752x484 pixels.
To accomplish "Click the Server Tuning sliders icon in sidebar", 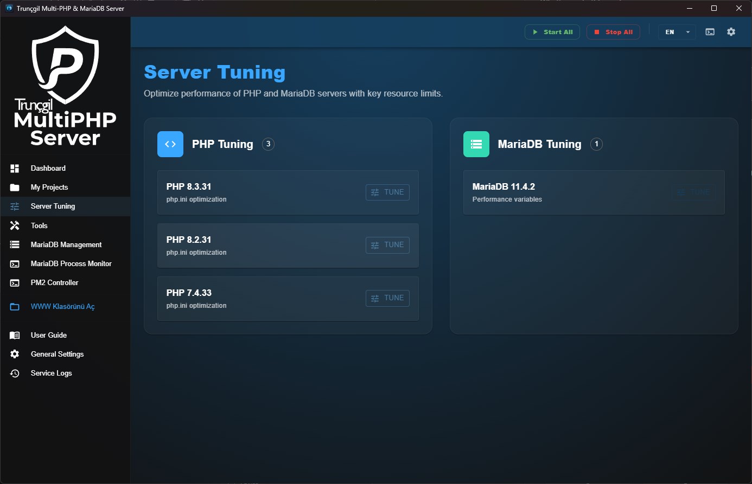I will 15,206.
